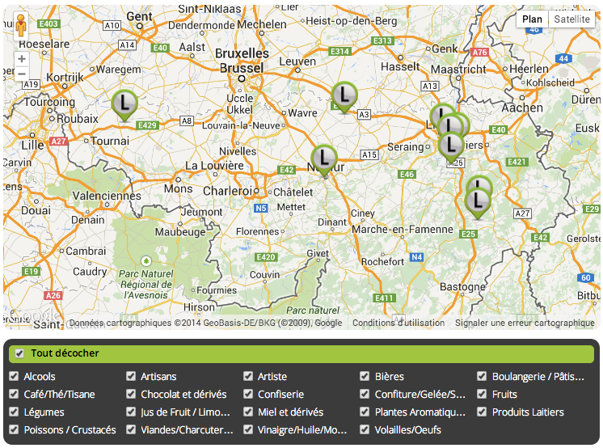
Task: Click the E429 road shield
Action: (148, 125)
